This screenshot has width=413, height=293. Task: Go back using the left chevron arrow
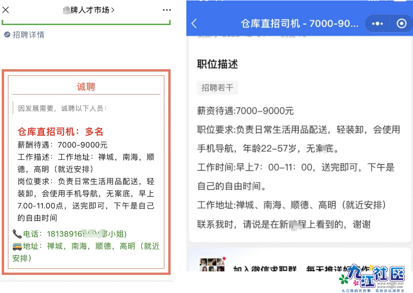coord(194,23)
